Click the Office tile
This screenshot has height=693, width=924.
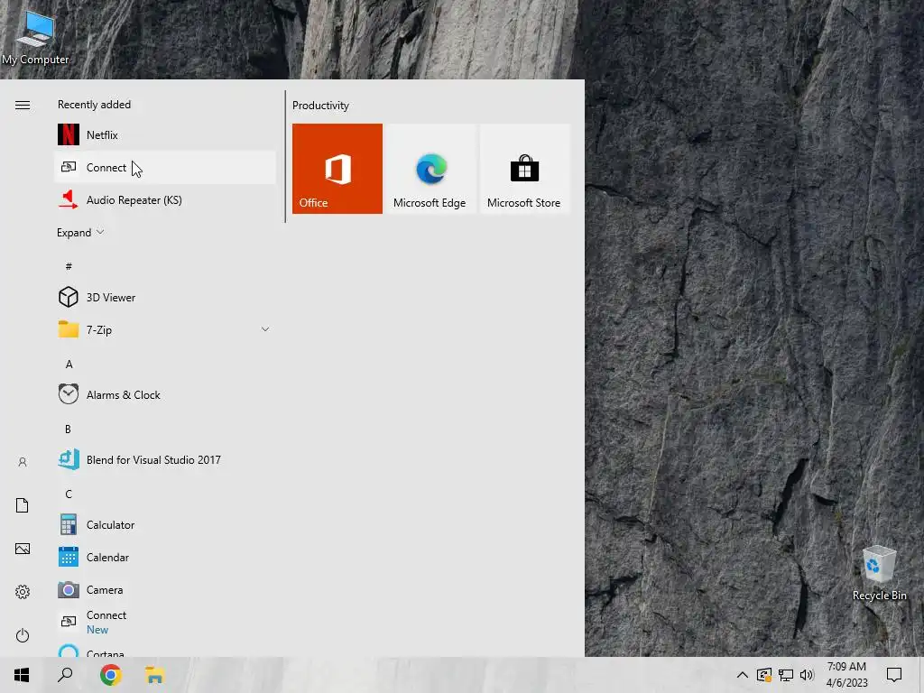[337, 169]
